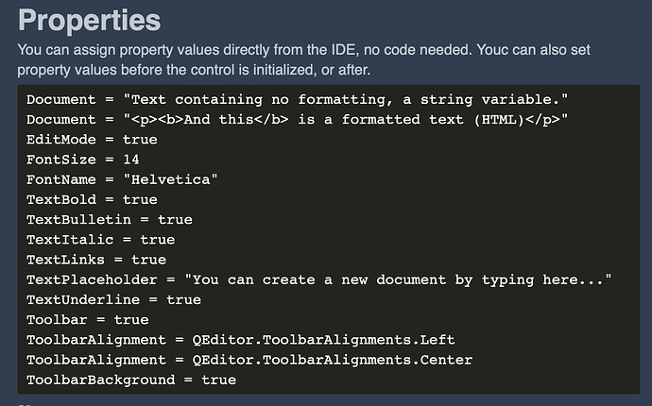Click the Document HTML formatted text line
The image size is (652, 406).
tap(297, 120)
